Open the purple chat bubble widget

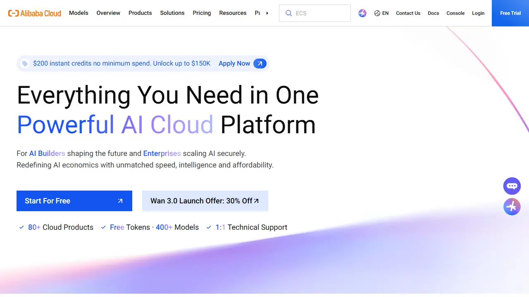pyautogui.click(x=512, y=186)
